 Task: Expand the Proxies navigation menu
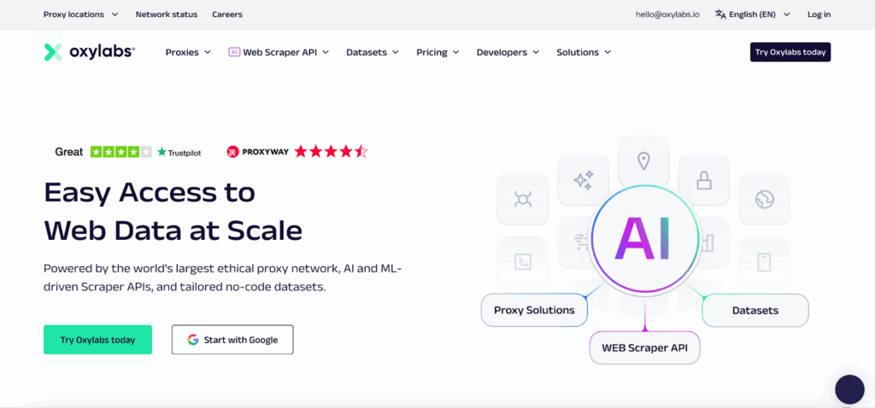(x=188, y=52)
